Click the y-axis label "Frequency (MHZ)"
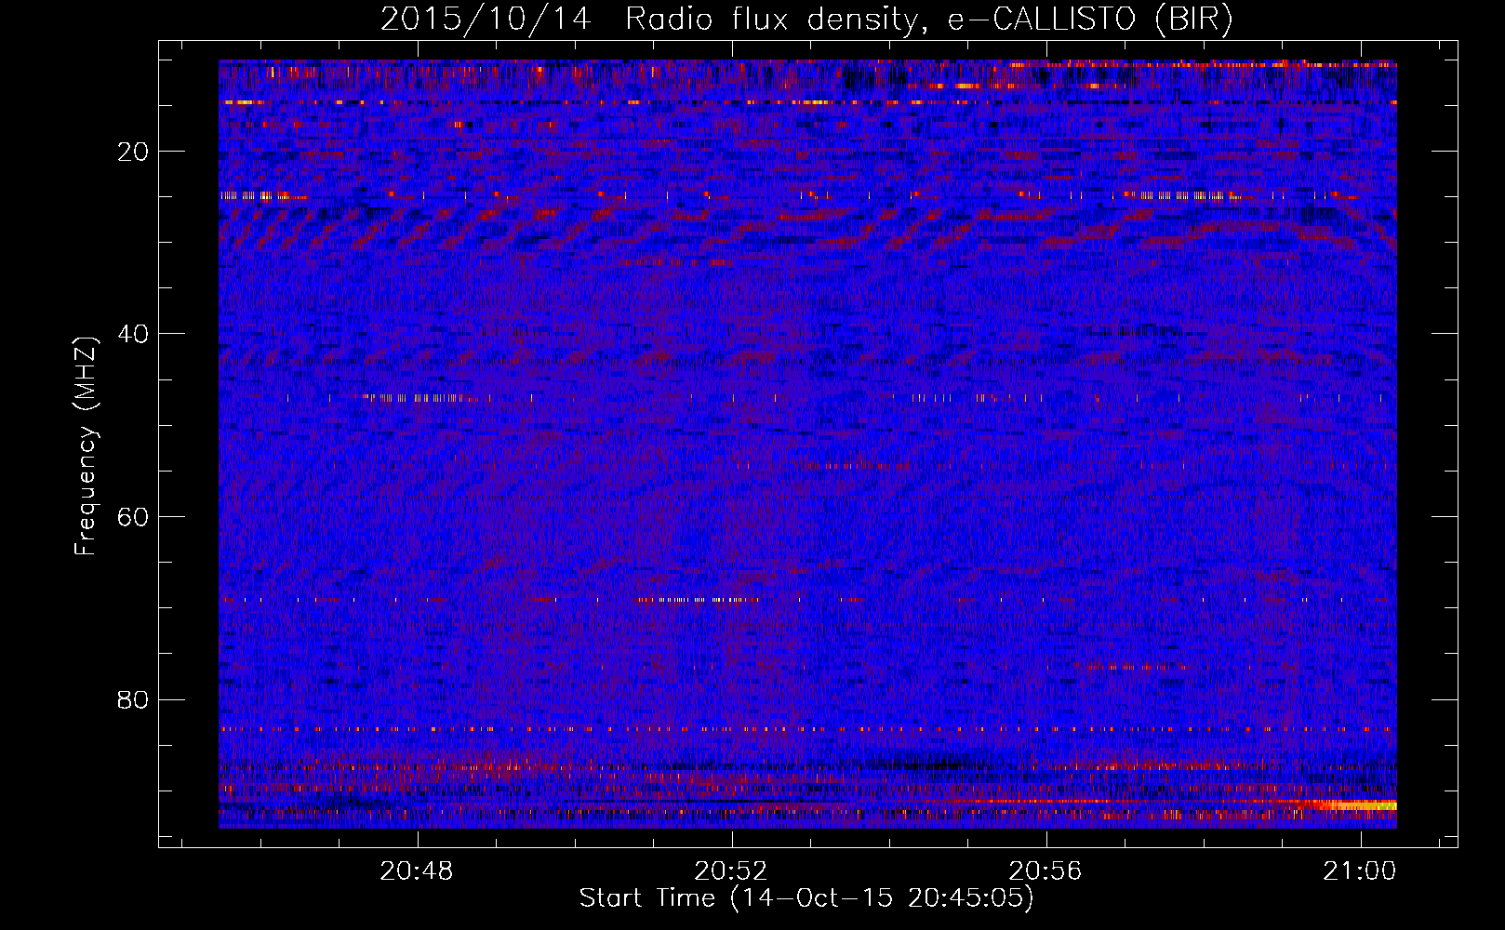The image size is (1505, 930). pyautogui.click(x=86, y=446)
